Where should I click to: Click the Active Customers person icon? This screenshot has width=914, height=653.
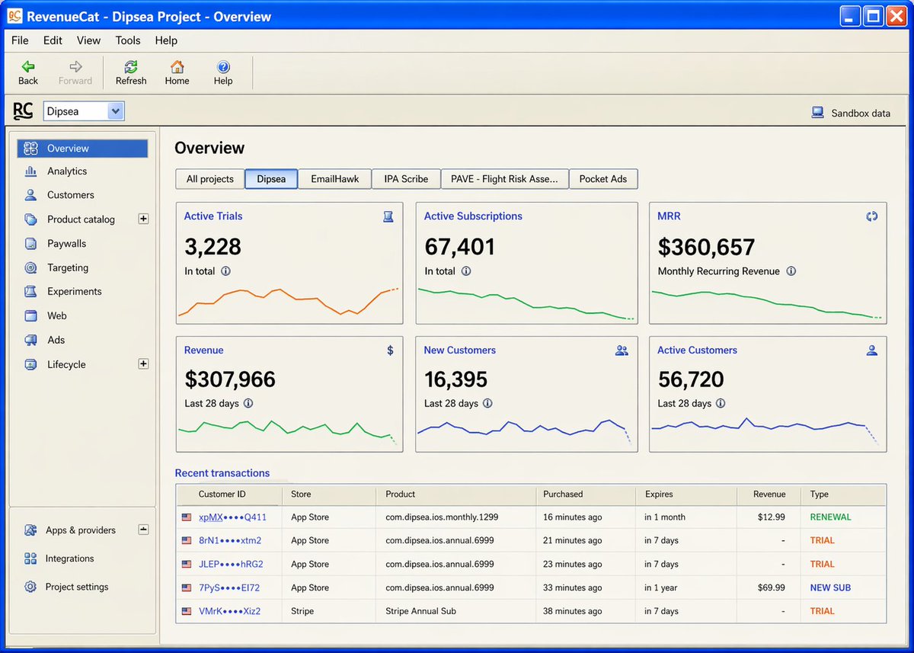pyautogui.click(x=872, y=351)
